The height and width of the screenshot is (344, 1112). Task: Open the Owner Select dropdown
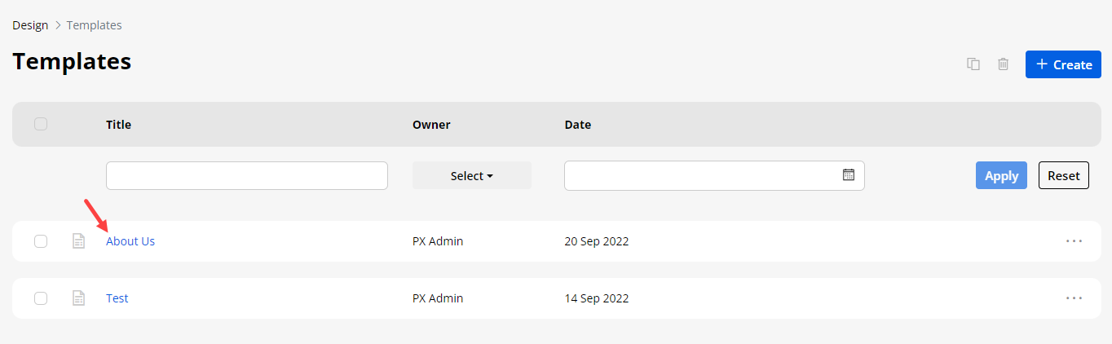coord(472,176)
